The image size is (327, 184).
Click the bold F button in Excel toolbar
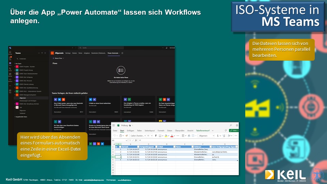[x=155, y=136]
